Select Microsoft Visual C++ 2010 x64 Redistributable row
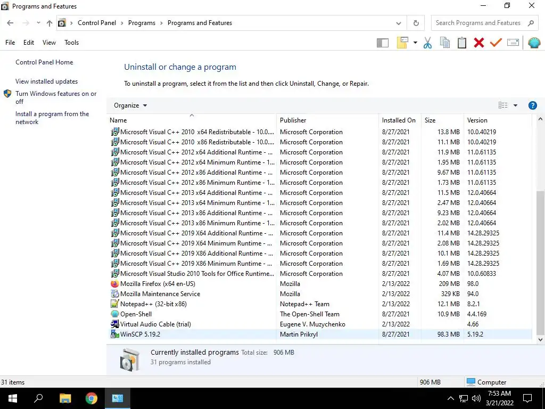This screenshot has width=545, height=409. (x=319, y=132)
